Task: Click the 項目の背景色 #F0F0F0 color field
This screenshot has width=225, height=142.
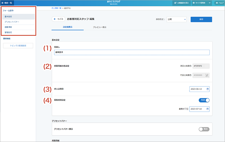Action: pyautogui.click(x=201, y=66)
